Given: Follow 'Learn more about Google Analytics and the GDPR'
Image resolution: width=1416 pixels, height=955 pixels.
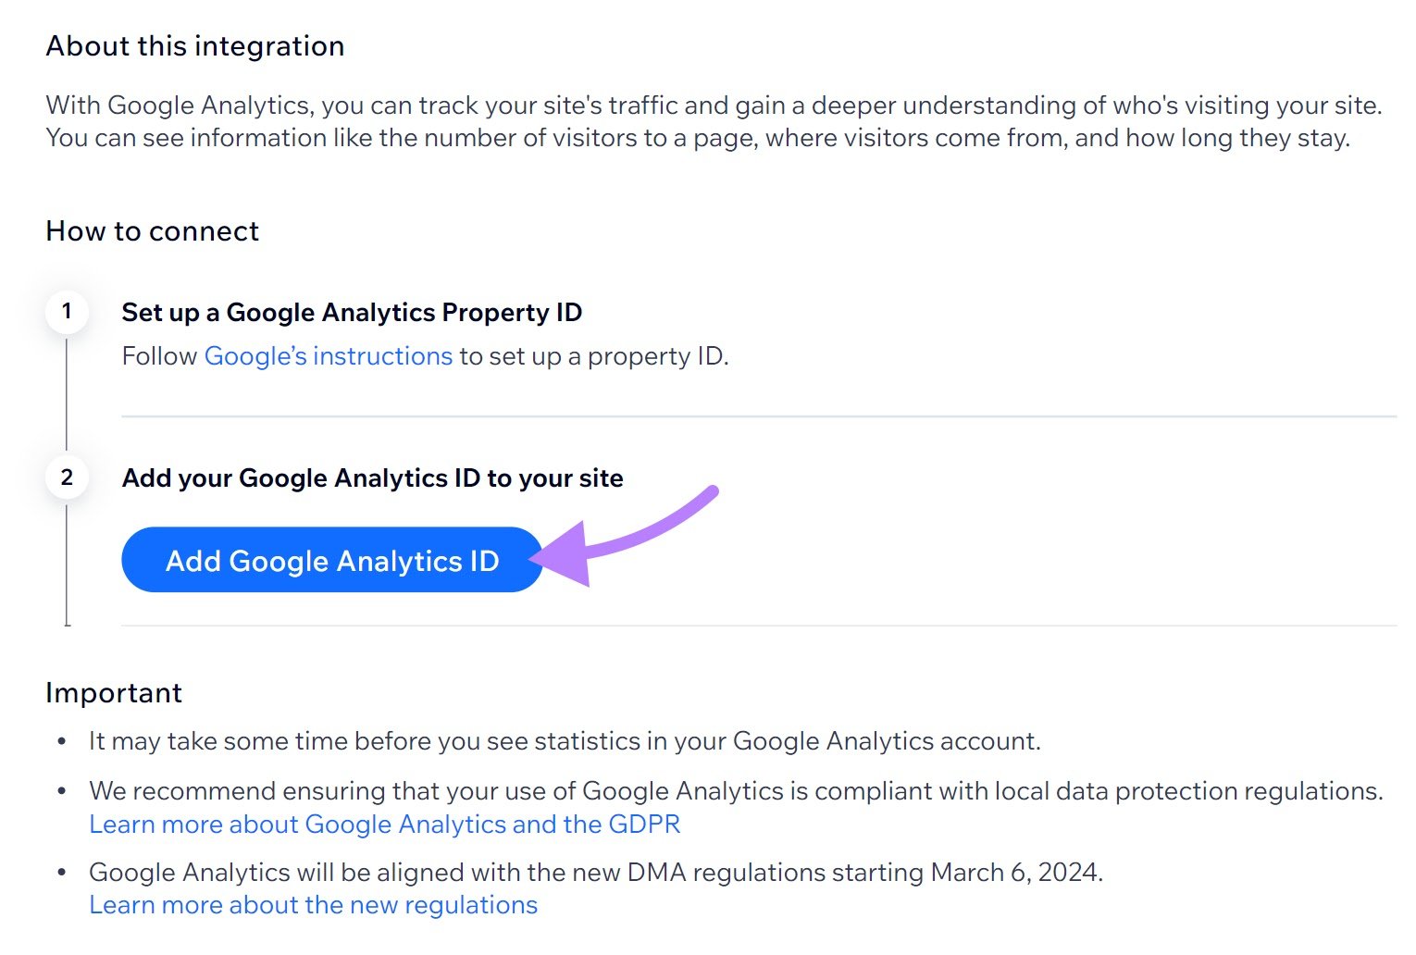Looking at the screenshot, I should point(384,824).
